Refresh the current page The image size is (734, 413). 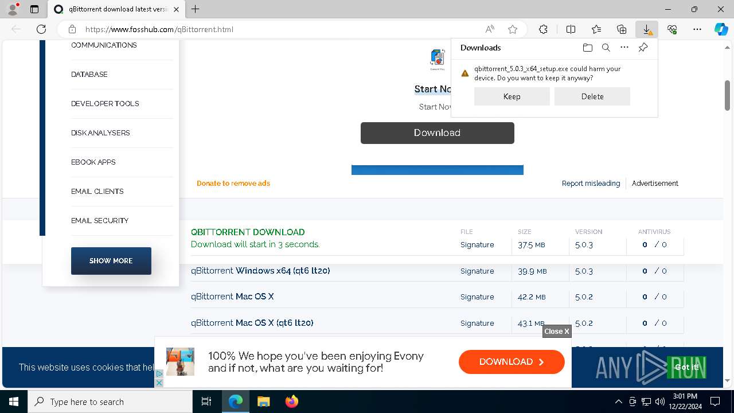point(41,29)
